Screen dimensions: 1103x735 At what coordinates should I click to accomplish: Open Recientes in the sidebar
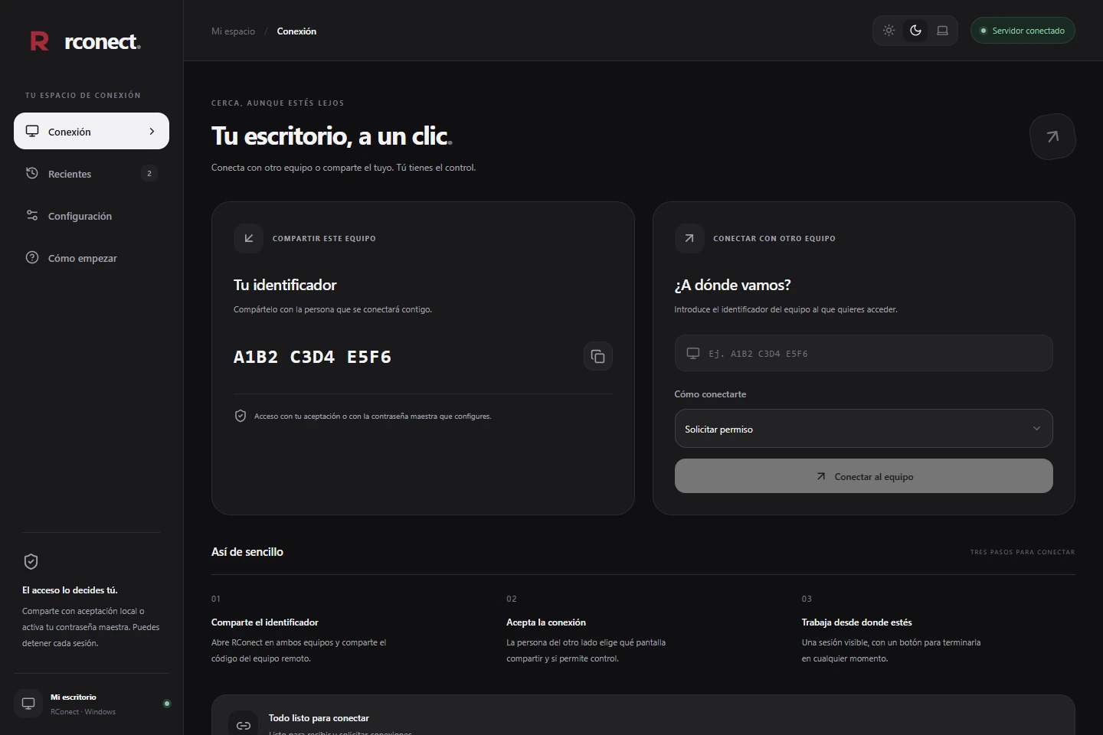(x=91, y=174)
